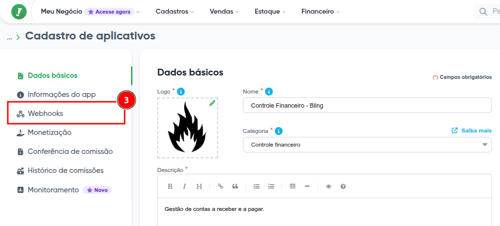Screen dimensions: 500x226
Task: Expand the Cadastros menu
Action: pyautogui.click(x=174, y=11)
